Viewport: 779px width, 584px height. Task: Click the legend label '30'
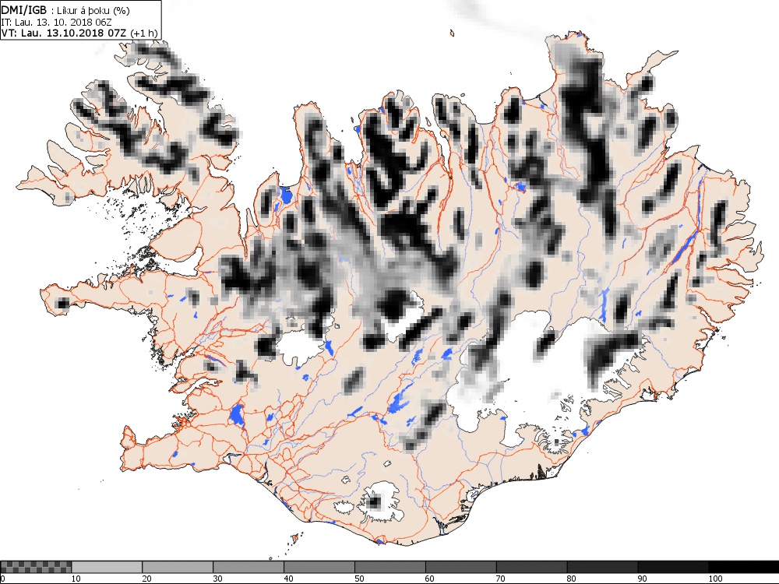pyautogui.click(x=217, y=579)
